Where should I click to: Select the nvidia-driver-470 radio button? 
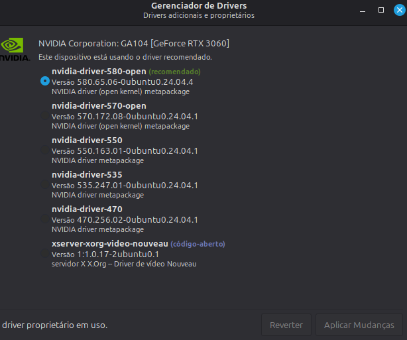45,219
